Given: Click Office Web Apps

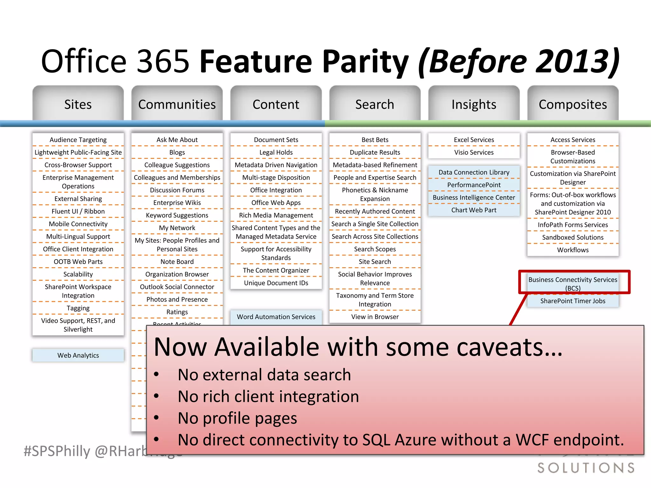Looking at the screenshot, I should click(276, 203).
